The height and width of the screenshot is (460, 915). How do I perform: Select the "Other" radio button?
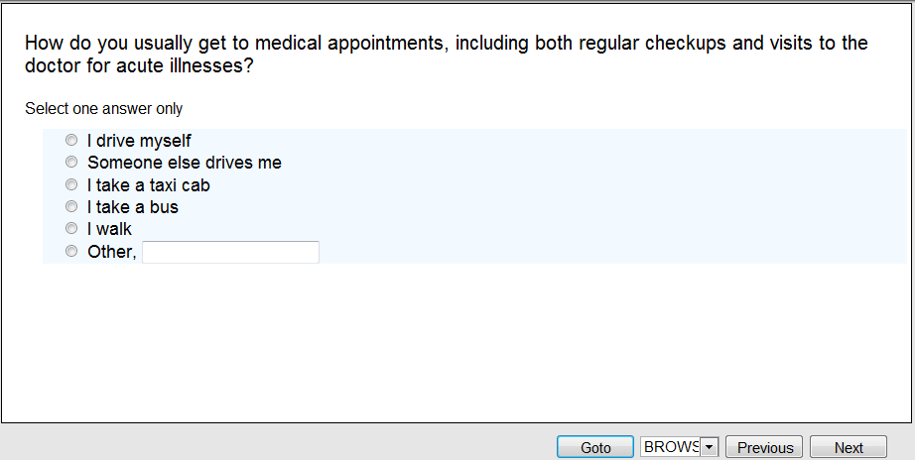[71, 252]
